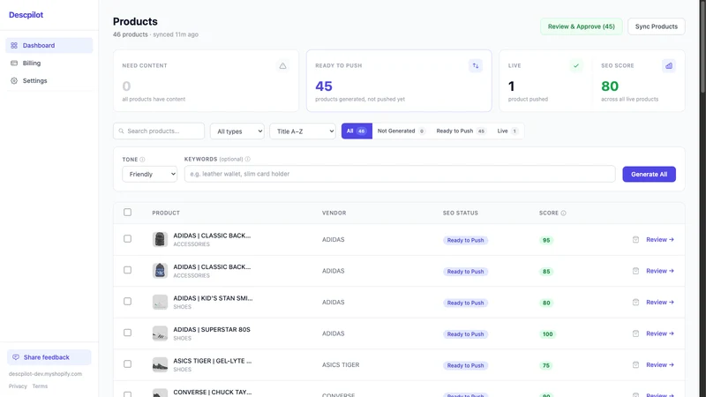The image size is (706, 397).
Task: Click the Billing card icon in sidebar
Action: pyautogui.click(x=14, y=63)
